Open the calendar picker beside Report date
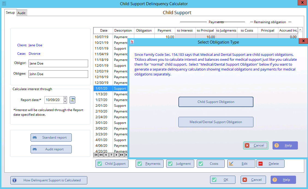Screen dimensions: 308x189 [72, 100]
